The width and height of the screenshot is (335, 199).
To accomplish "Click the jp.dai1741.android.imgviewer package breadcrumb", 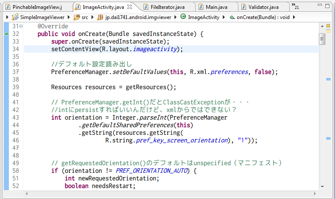I will click(x=138, y=17).
